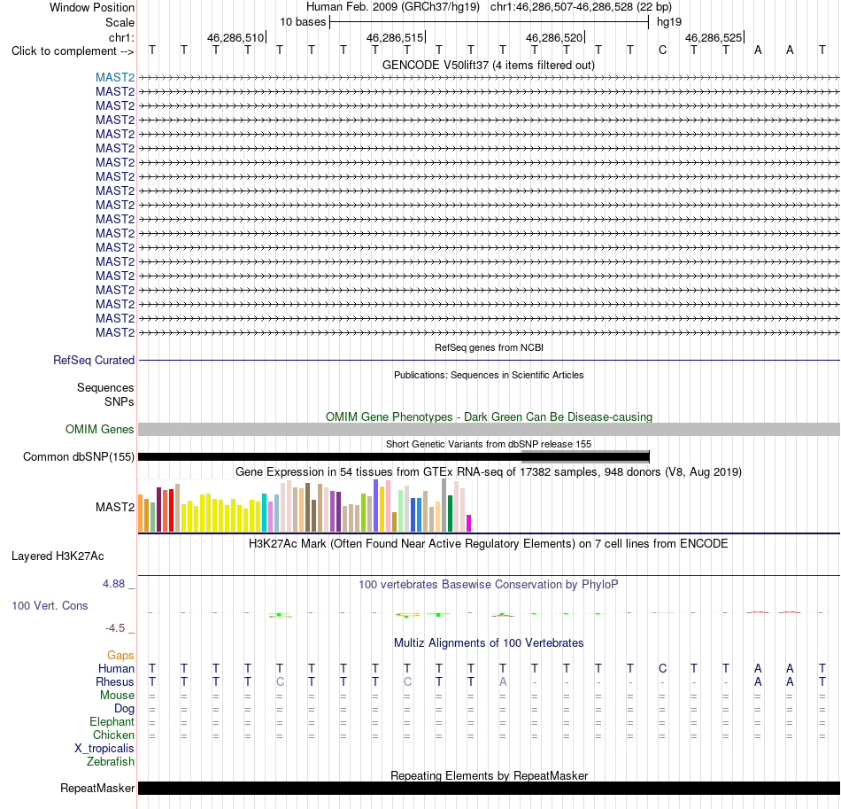Click the 46,286,525 position marker
841x809 pixels.
pyautogui.click(x=714, y=37)
